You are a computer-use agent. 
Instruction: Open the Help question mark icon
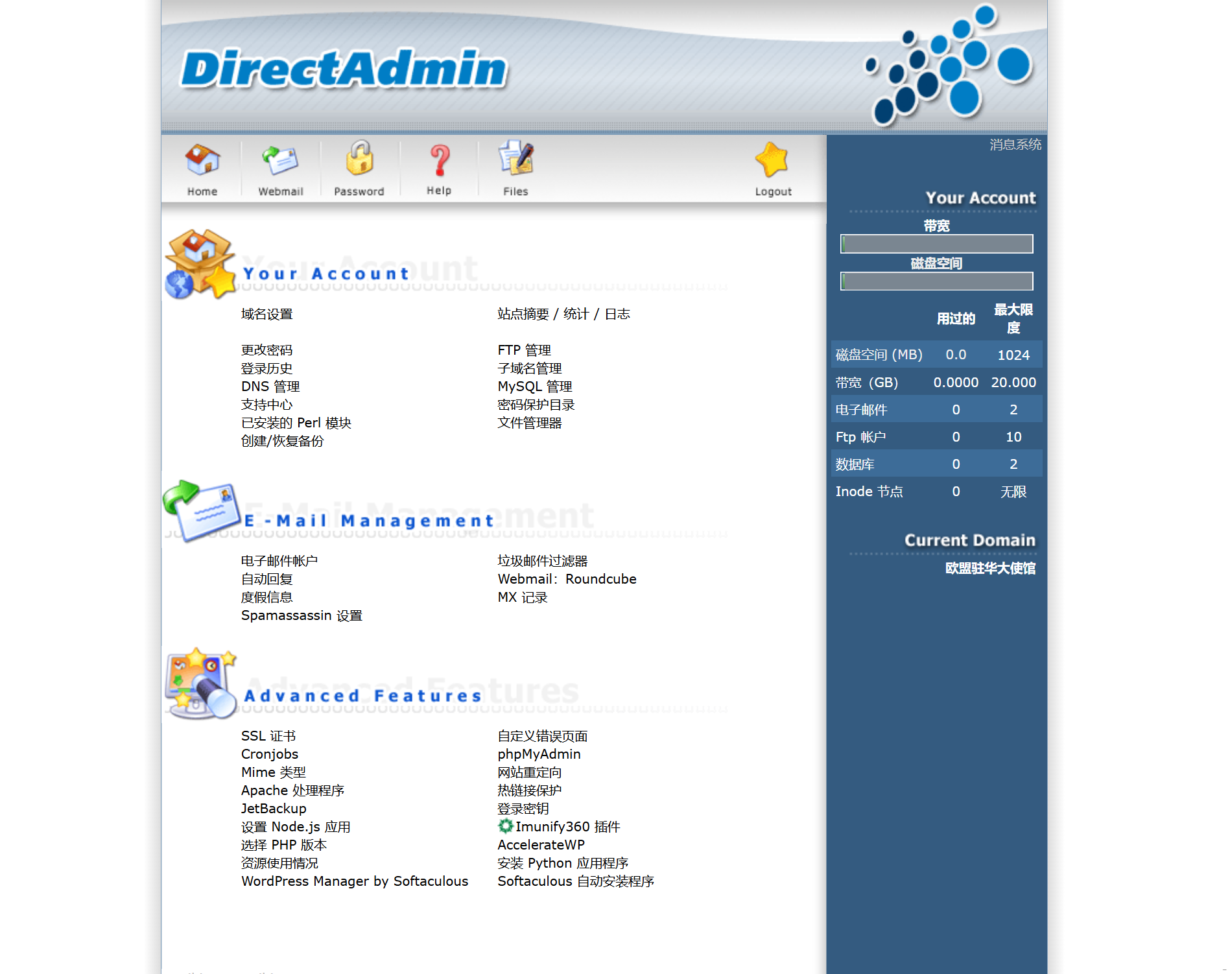click(439, 160)
